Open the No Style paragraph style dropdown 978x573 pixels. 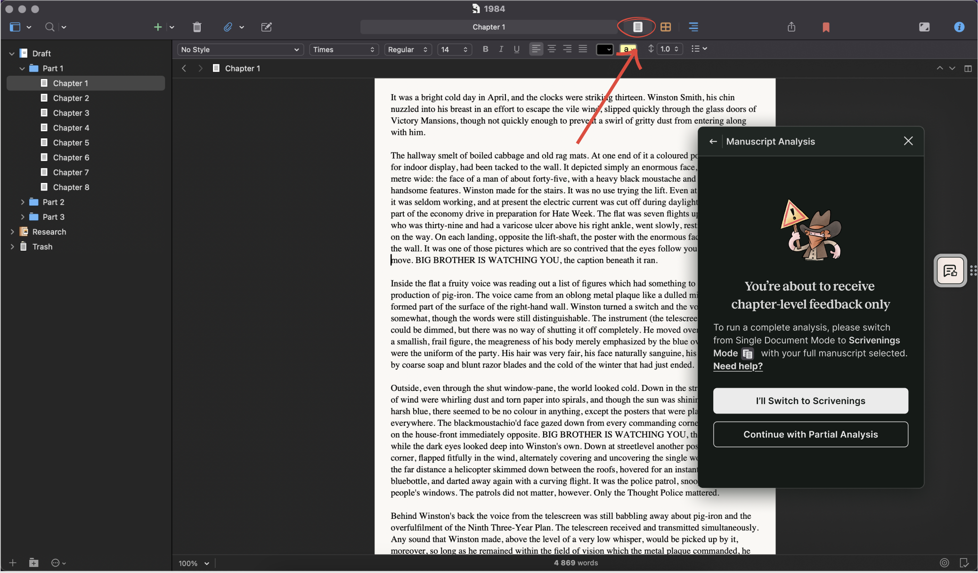tap(240, 49)
